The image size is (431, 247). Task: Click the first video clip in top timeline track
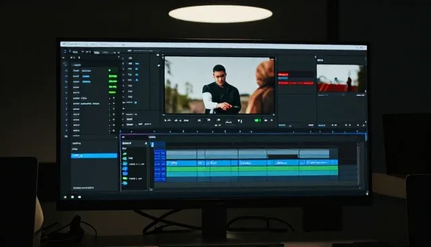tap(181, 154)
